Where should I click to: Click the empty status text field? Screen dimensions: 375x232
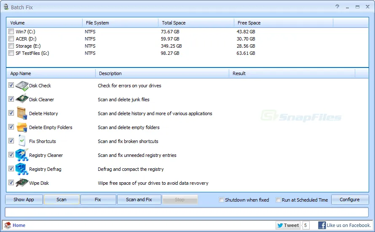187,212
